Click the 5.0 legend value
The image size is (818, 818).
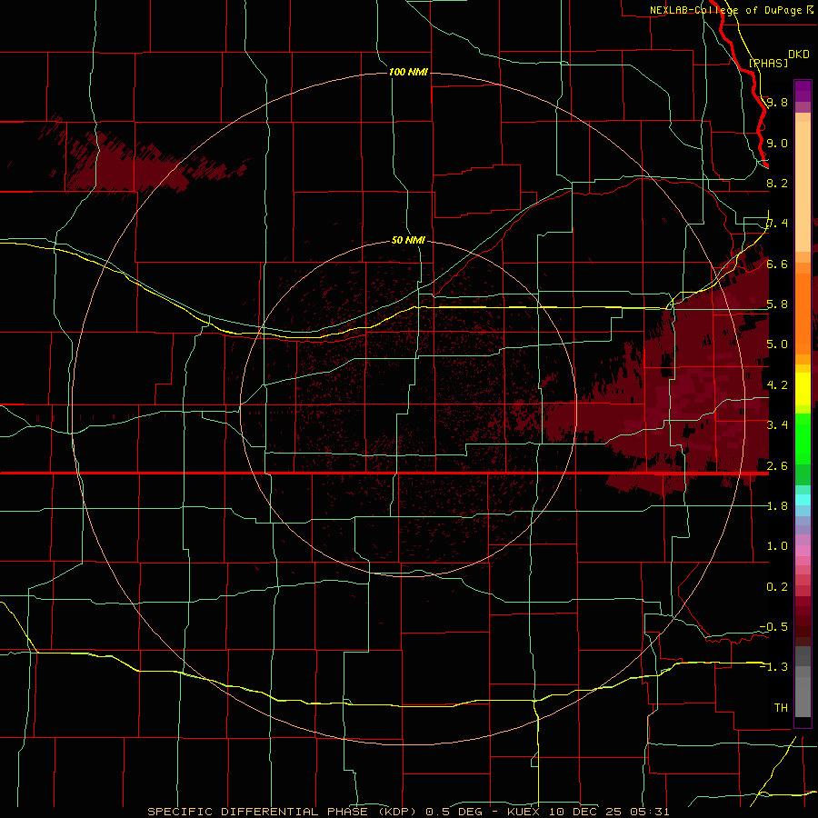(x=777, y=344)
